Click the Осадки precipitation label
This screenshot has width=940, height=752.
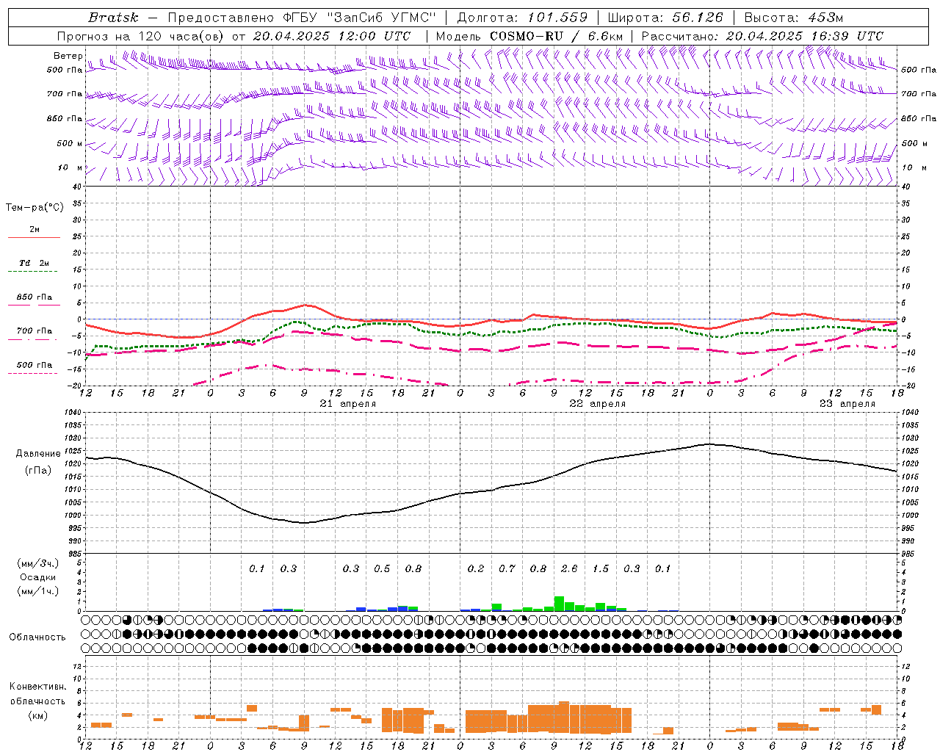pos(37,577)
